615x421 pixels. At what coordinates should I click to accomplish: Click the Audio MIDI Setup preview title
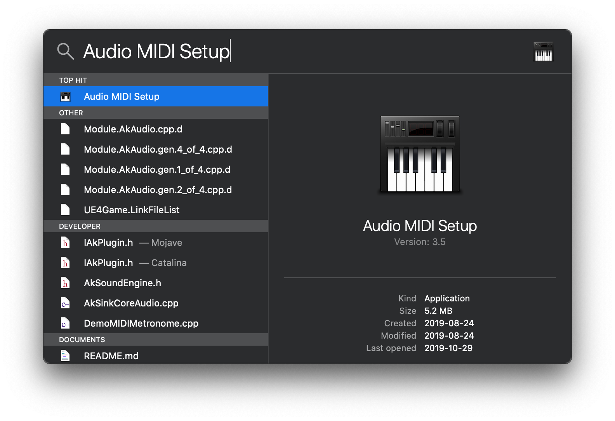pos(420,226)
